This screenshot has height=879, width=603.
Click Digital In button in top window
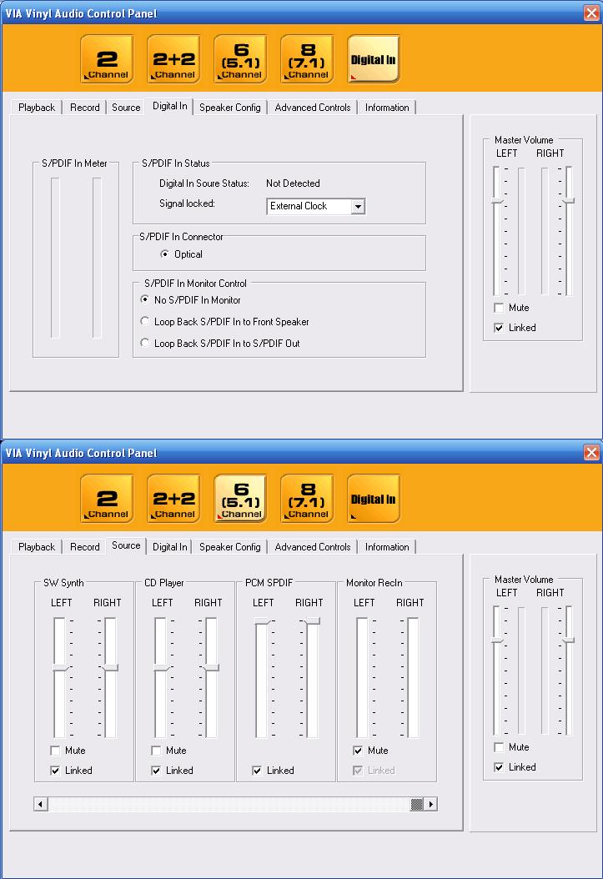[x=374, y=59]
